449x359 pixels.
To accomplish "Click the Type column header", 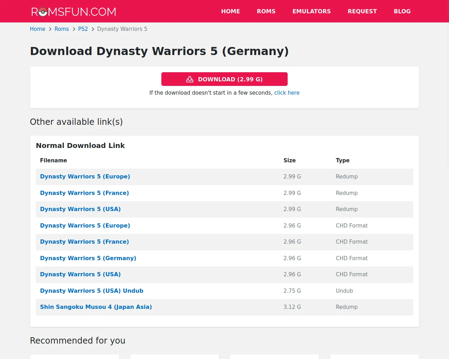I will point(343,161).
